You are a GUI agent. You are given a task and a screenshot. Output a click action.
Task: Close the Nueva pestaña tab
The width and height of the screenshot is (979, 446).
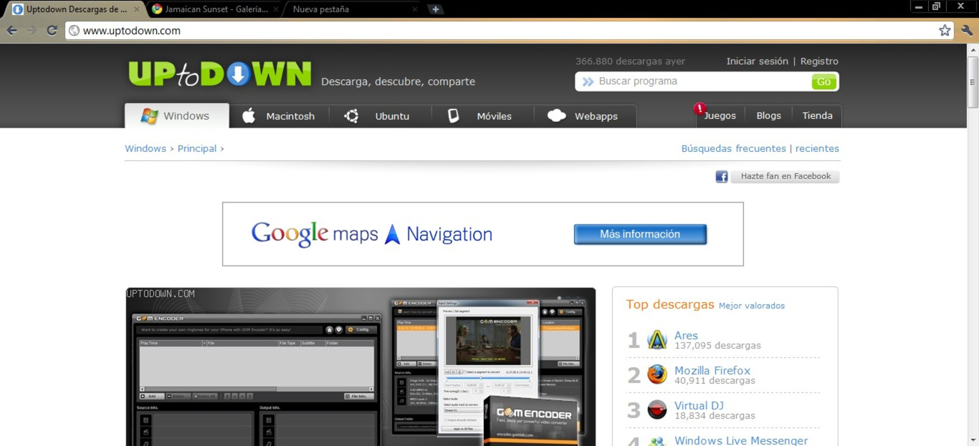click(415, 9)
